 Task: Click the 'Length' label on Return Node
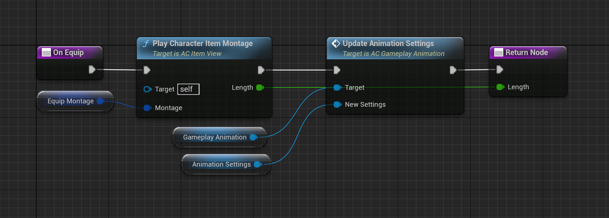coord(518,87)
